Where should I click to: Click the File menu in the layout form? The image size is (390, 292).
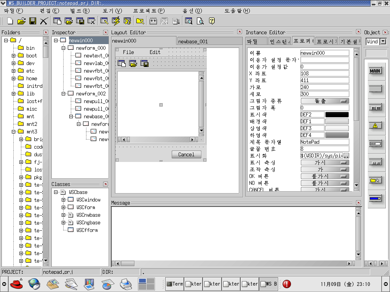pos(128,52)
